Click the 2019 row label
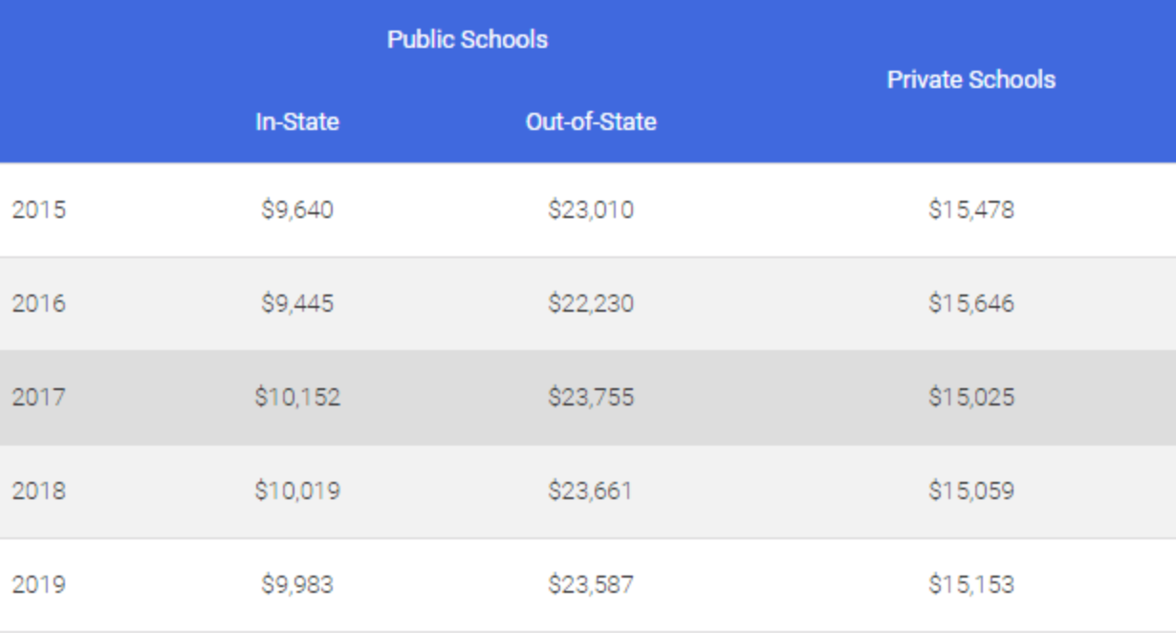This screenshot has height=633, width=1176. [39, 584]
